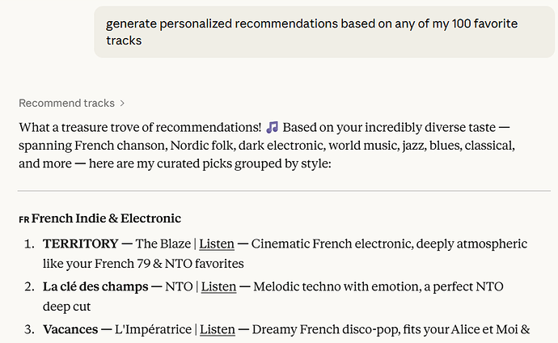Click the "La clé des champs" track title
Screen dimensions: 558x343
tap(94, 286)
